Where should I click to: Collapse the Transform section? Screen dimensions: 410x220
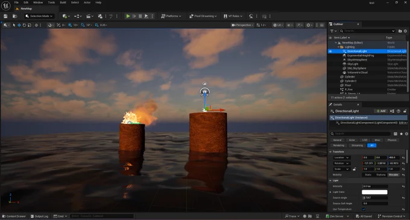coord(330,151)
